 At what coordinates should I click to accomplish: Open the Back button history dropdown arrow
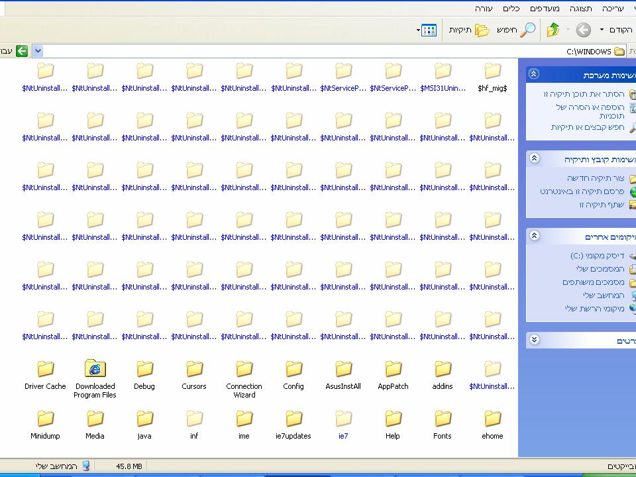(x=602, y=30)
